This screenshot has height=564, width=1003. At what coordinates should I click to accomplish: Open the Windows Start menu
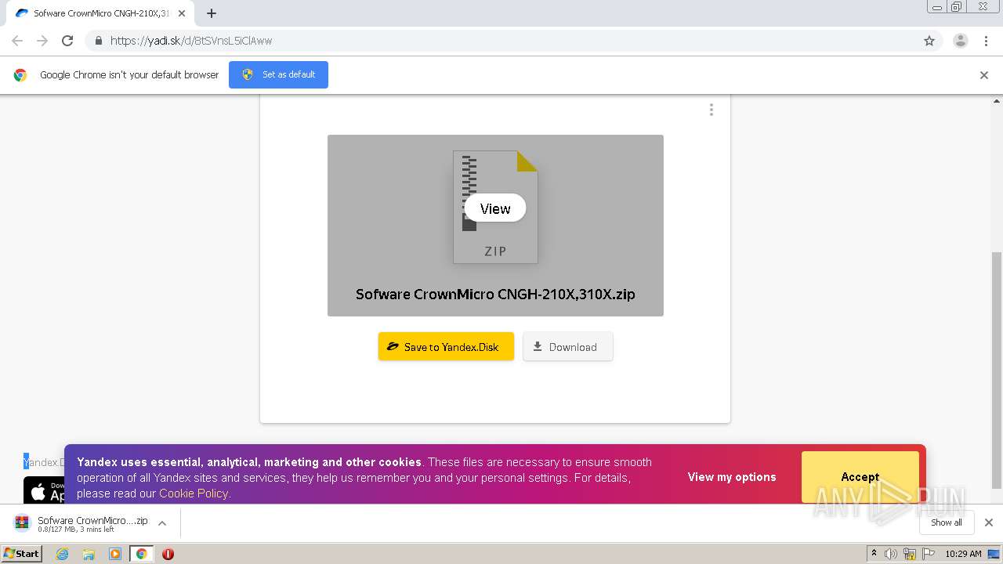(x=22, y=553)
